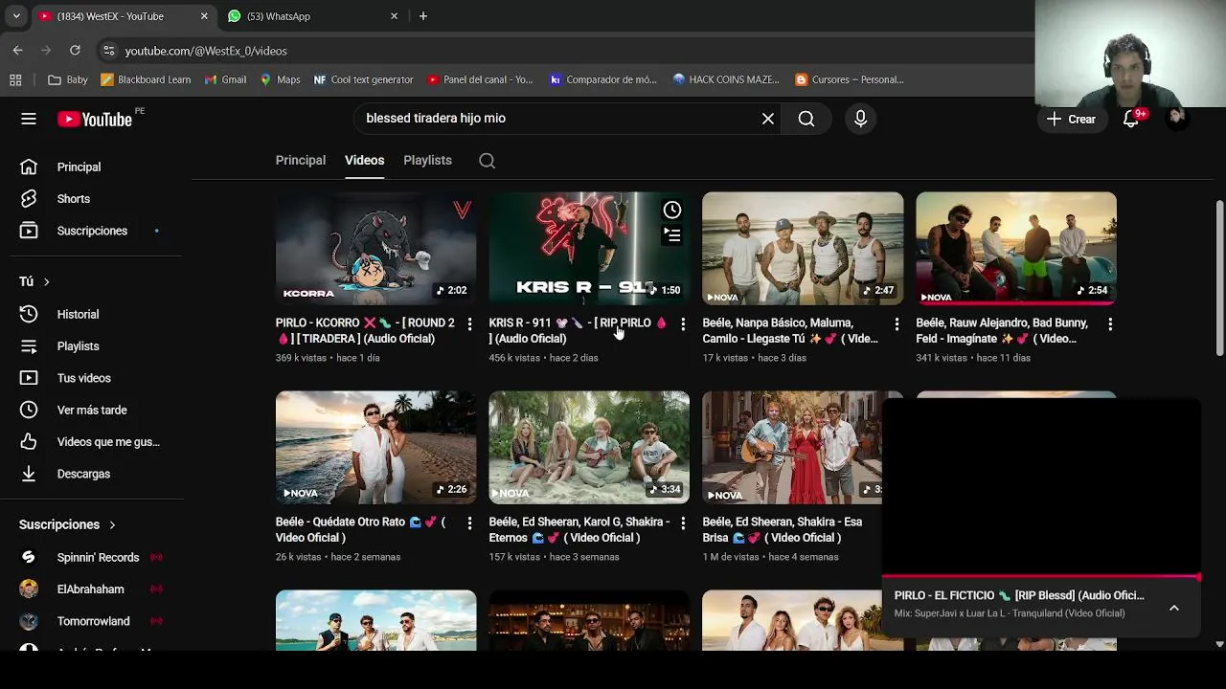Image resolution: width=1226 pixels, height=689 pixels.
Task: Open the Maps bookmark
Action: pos(281,80)
